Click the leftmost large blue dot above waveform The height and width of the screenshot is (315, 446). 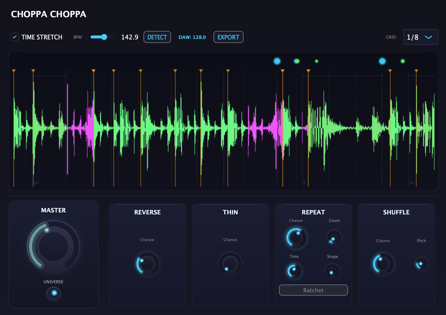pyautogui.click(x=277, y=61)
